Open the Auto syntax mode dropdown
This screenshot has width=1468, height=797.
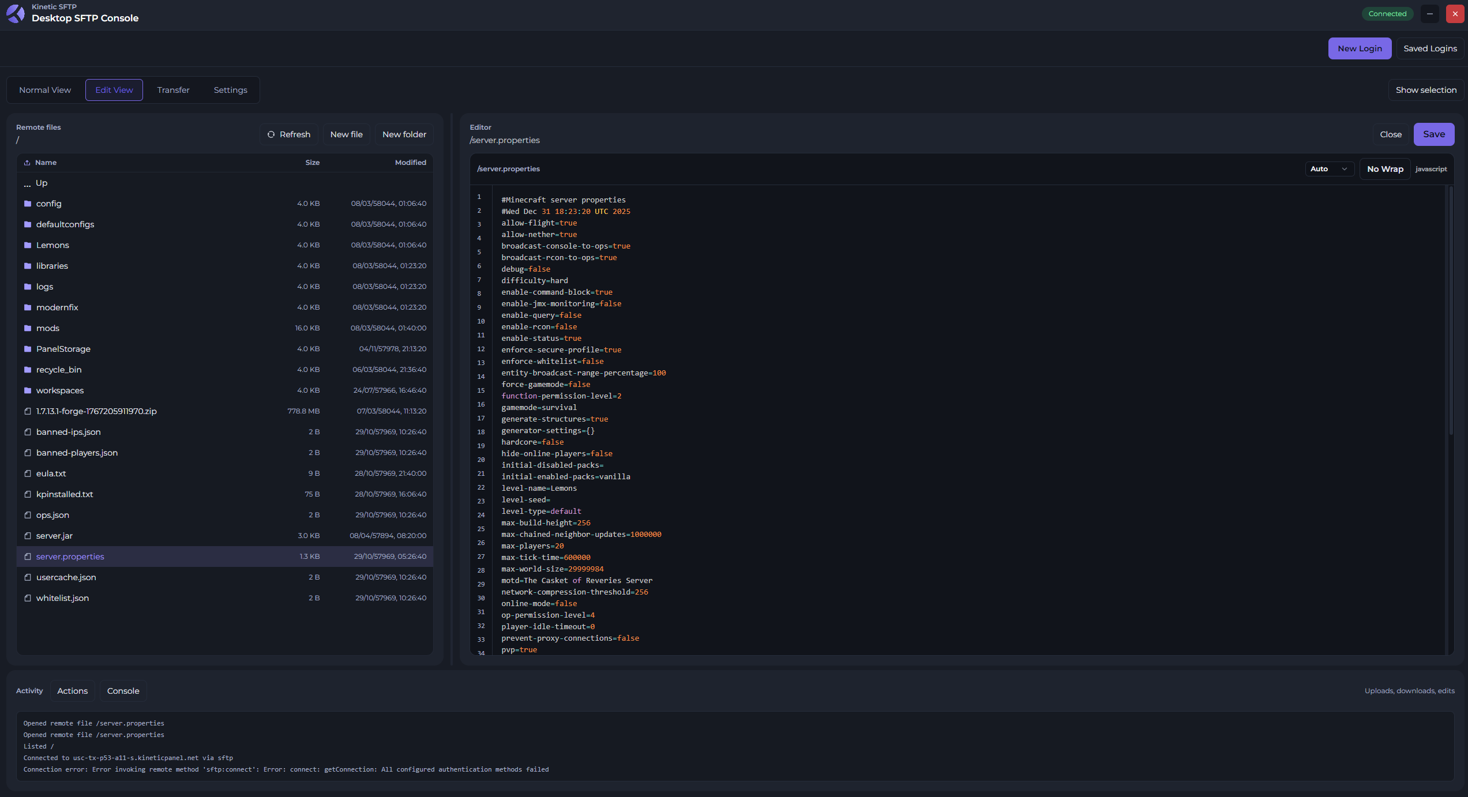click(1330, 168)
